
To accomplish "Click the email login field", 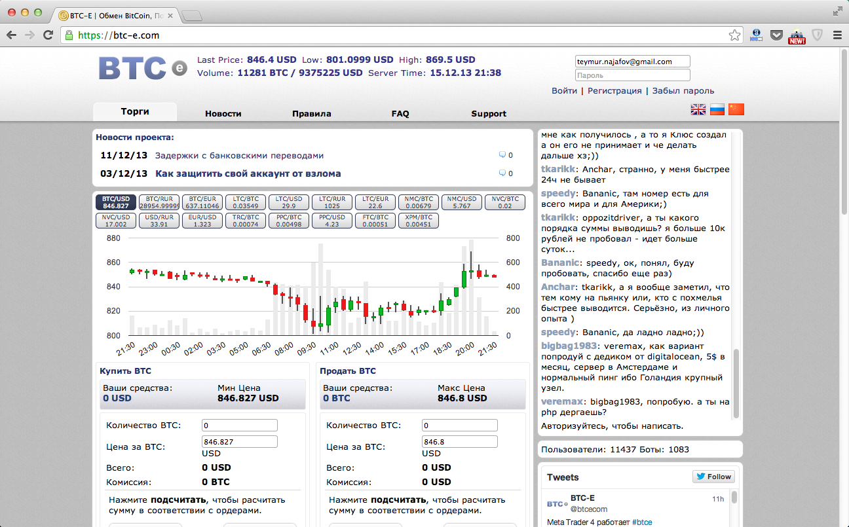I will 632,62.
